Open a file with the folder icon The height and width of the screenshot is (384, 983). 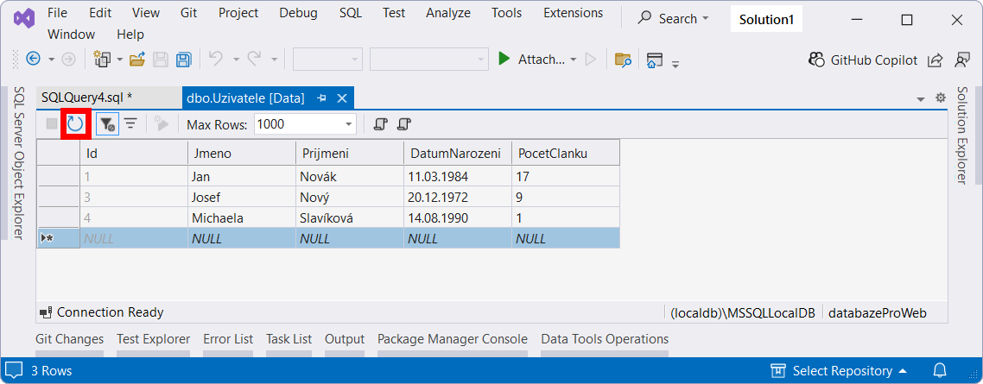coord(137,60)
